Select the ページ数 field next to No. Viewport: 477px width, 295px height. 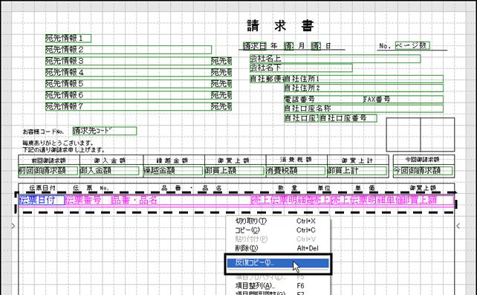pyautogui.click(x=412, y=45)
